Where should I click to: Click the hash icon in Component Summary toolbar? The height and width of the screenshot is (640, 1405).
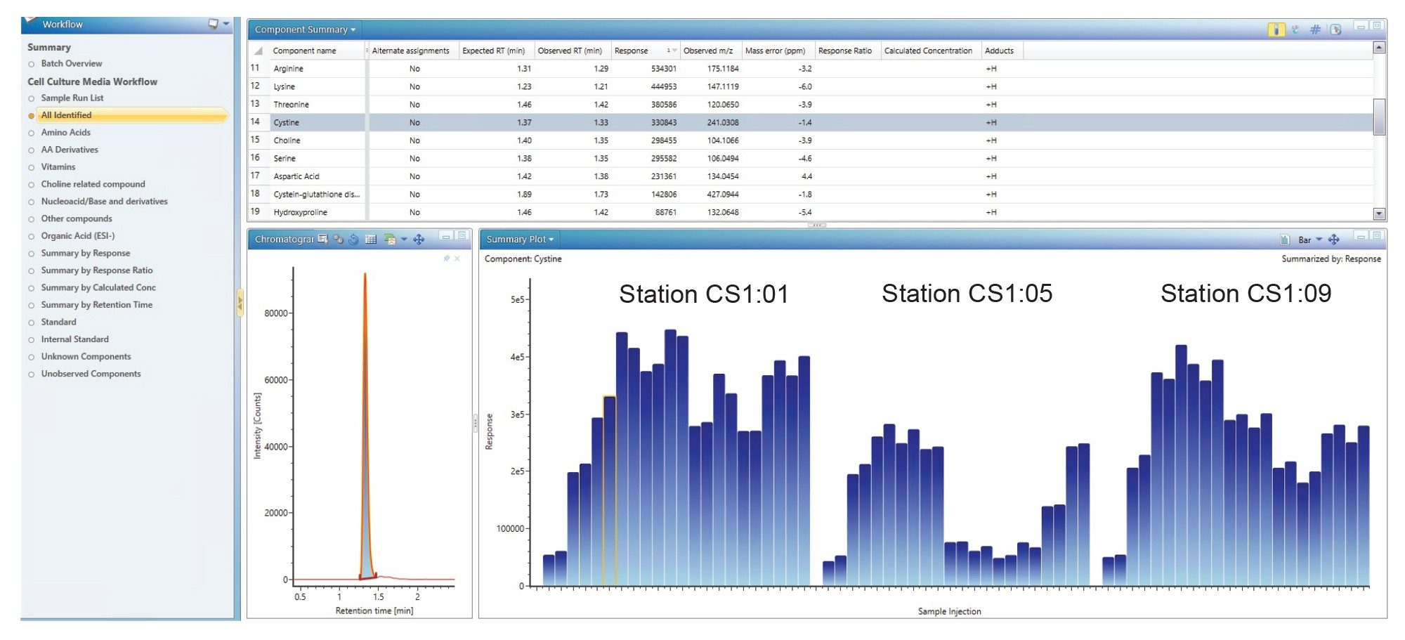click(1315, 30)
